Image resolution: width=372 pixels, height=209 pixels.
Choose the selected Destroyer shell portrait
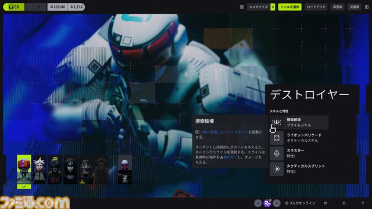click(x=24, y=170)
